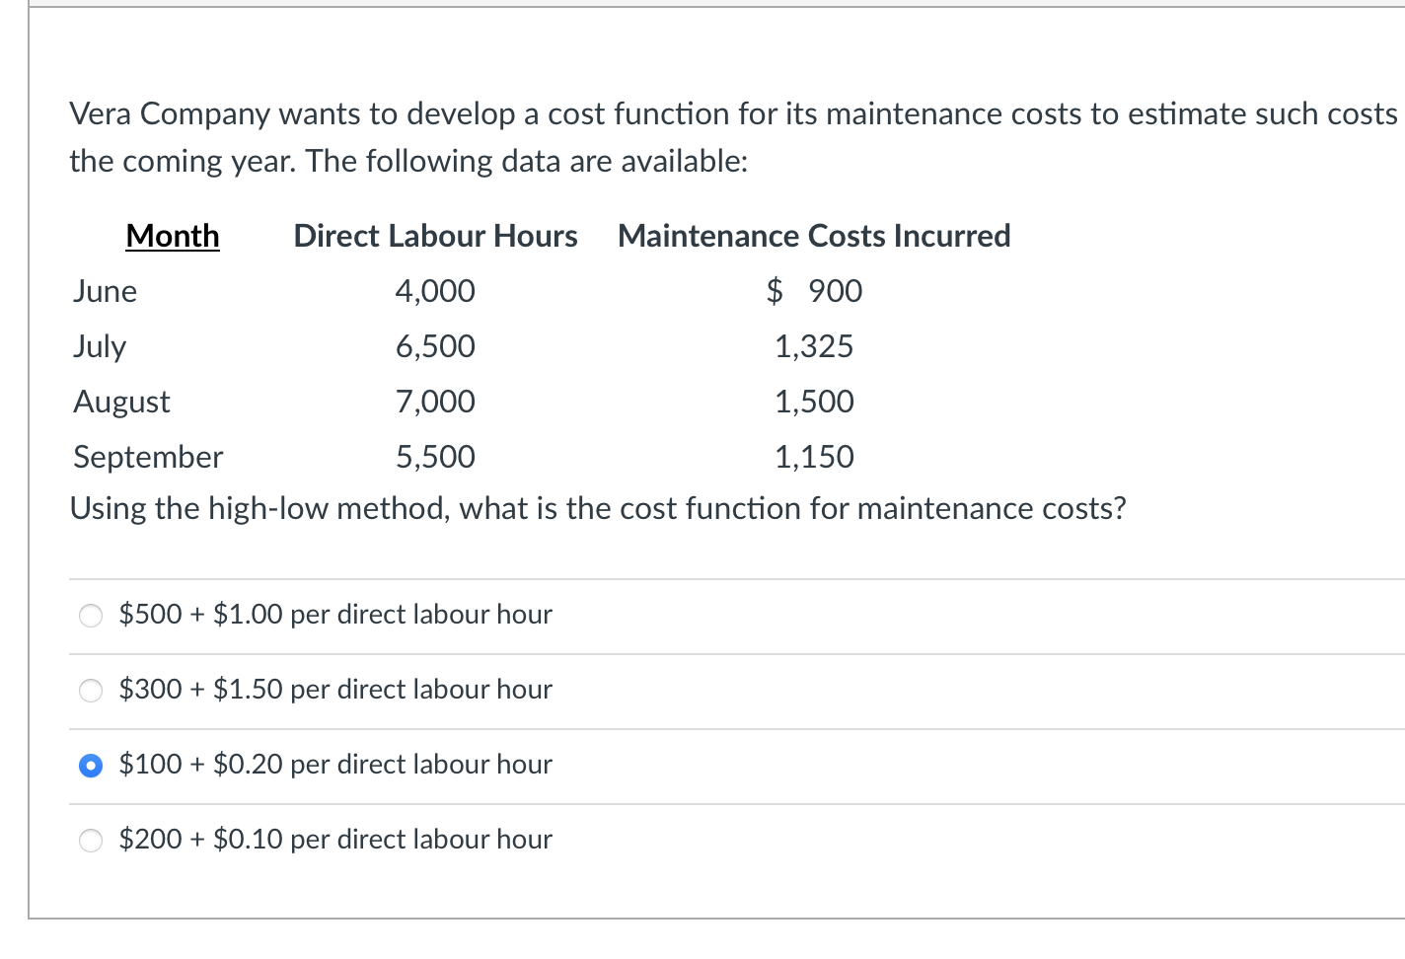Click the answer label text '$500 + $1.00 per direct labour hour'
This screenshot has height=959, width=1405.
click(335, 615)
